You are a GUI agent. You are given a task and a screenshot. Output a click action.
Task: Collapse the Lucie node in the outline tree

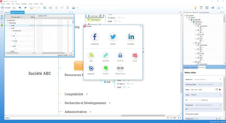tap(194, 43)
